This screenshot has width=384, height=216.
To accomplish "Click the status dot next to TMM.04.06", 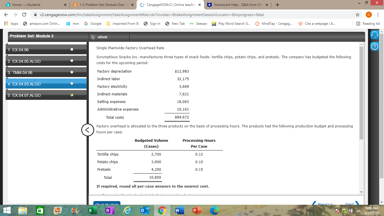I will (72, 72).
